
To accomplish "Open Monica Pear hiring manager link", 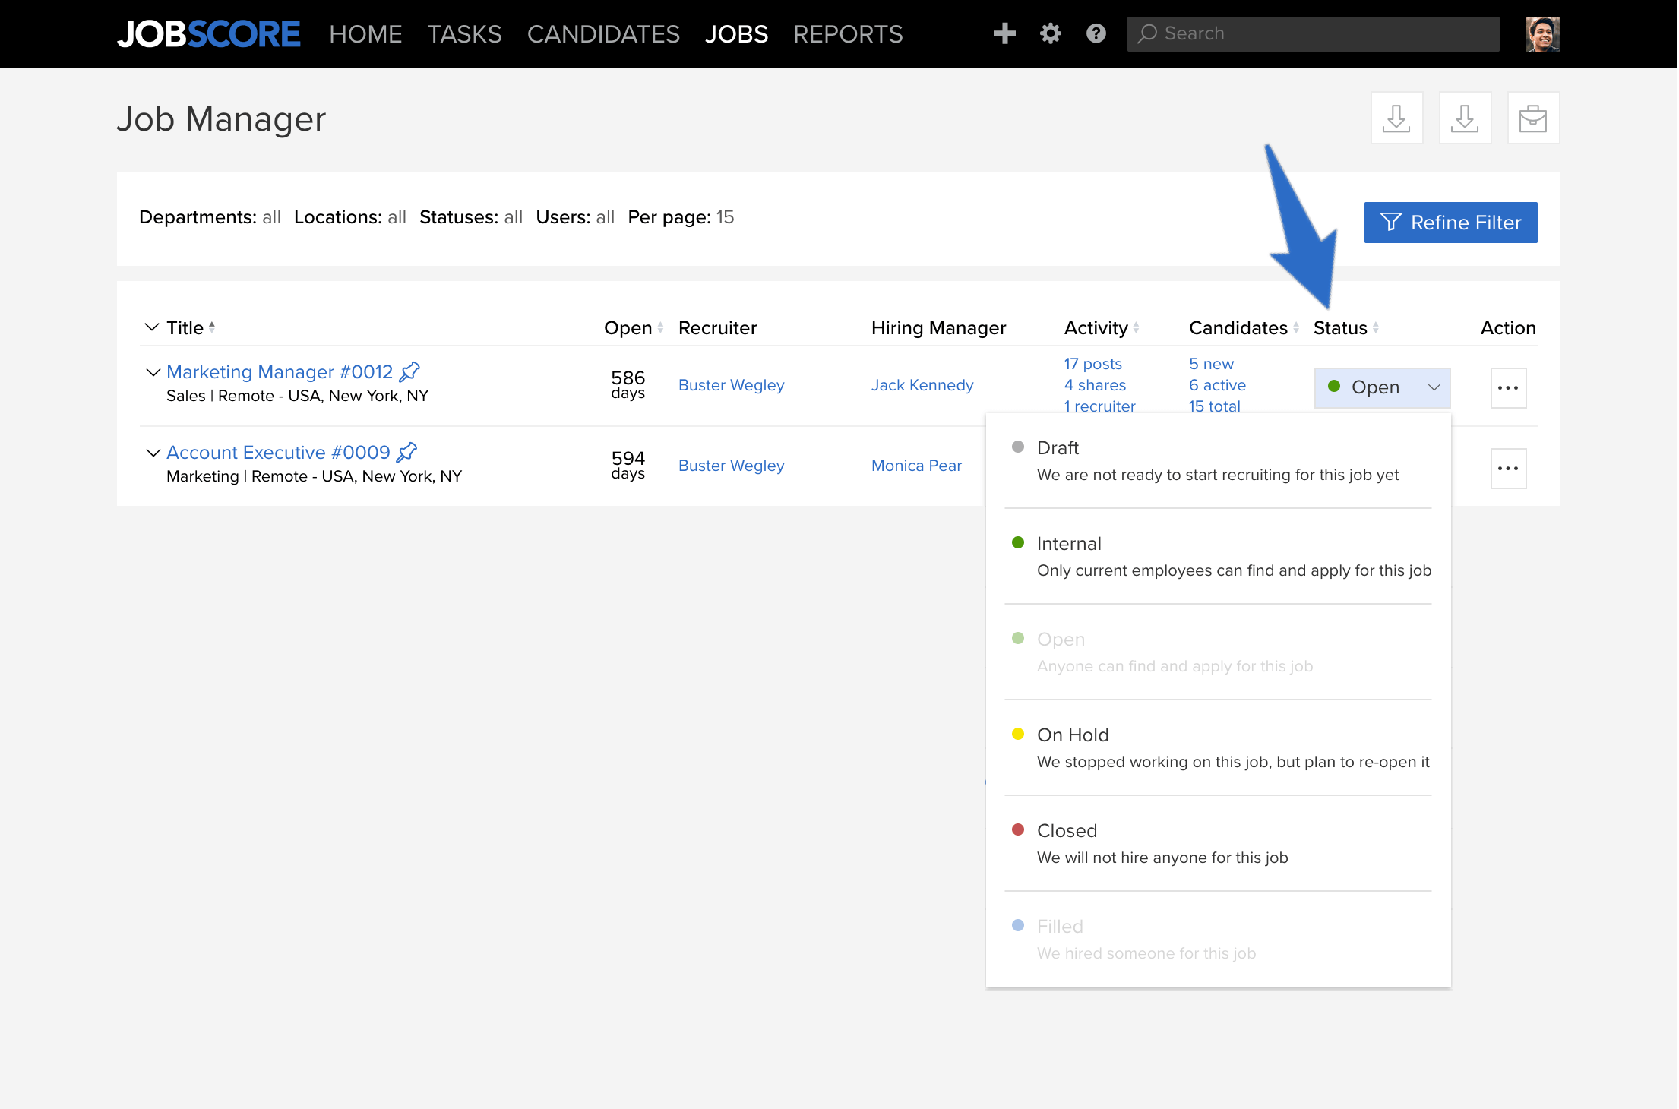I will (x=916, y=466).
